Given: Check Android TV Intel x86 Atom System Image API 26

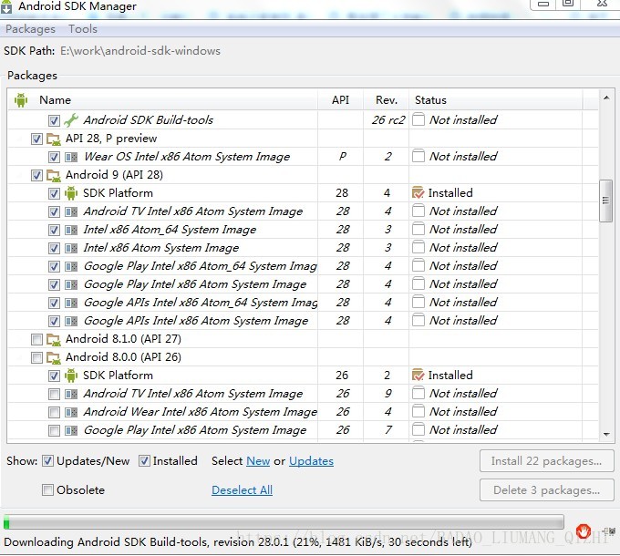Looking at the screenshot, I should (54, 394).
